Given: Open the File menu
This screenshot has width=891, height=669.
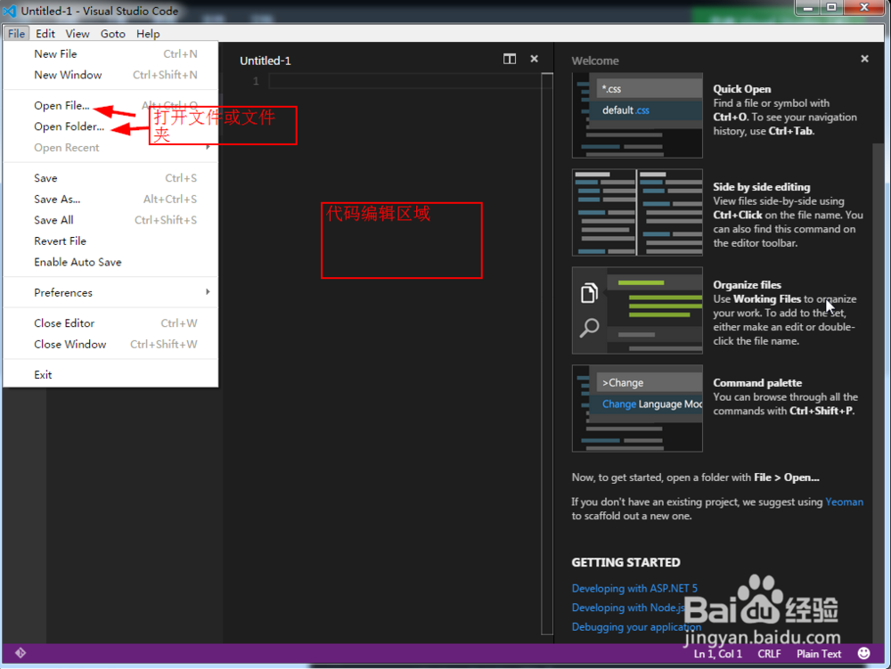Looking at the screenshot, I should click(x=16, y=34).
